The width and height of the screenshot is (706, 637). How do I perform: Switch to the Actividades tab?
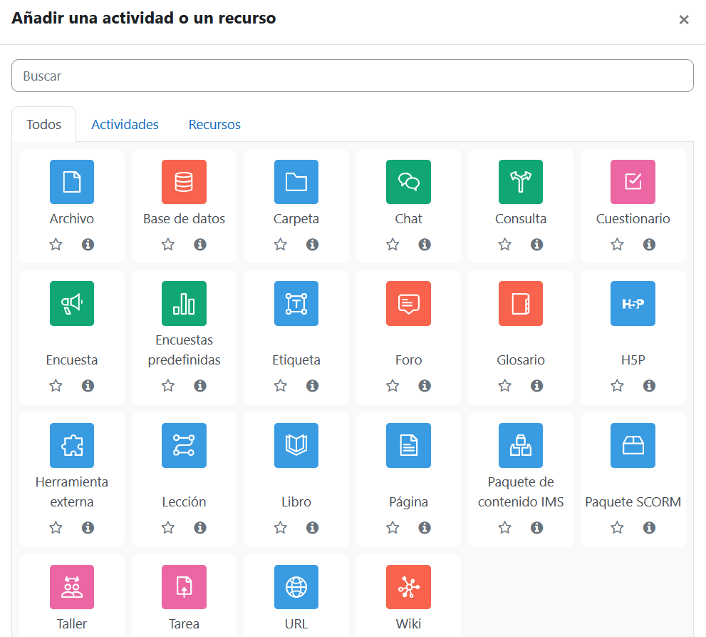(x=125, y=124)
